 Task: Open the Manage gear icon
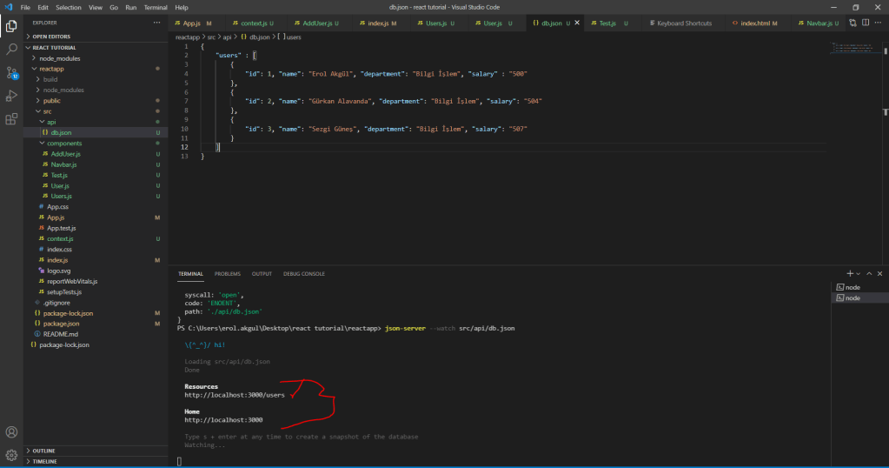tap(11, 454)
